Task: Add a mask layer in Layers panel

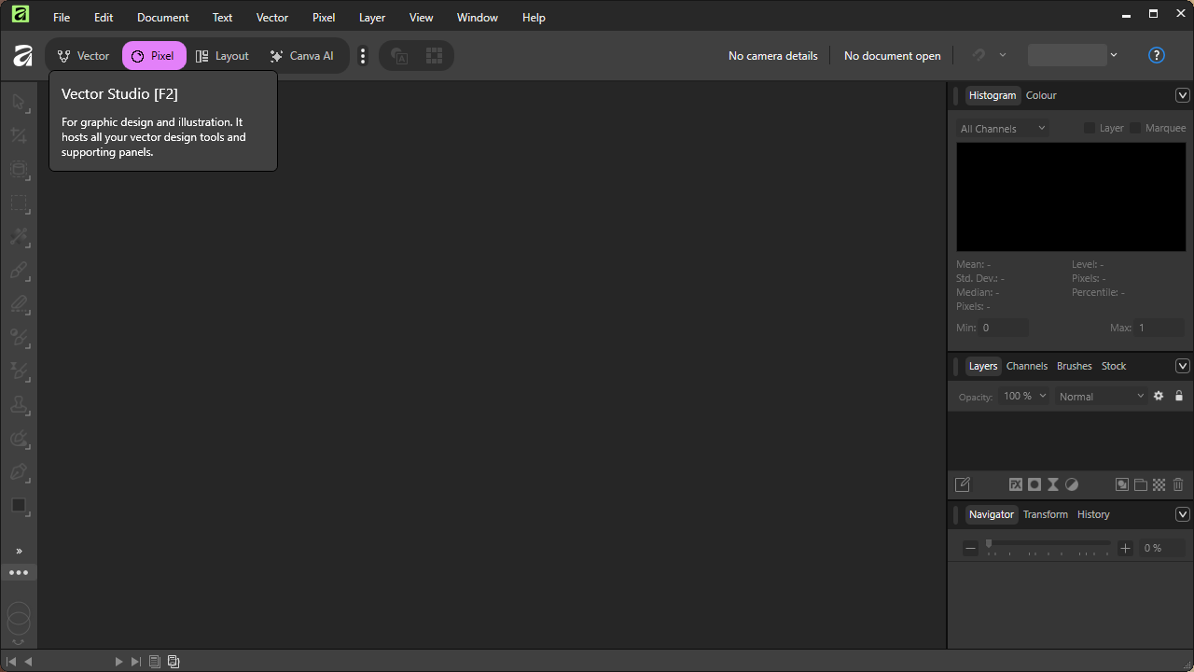Action: coord(1034,484)
